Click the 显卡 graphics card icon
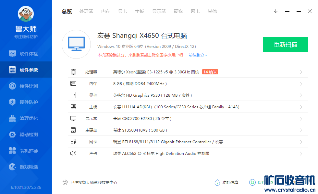This screenshot has width=318, height=194. click(73, 95)
